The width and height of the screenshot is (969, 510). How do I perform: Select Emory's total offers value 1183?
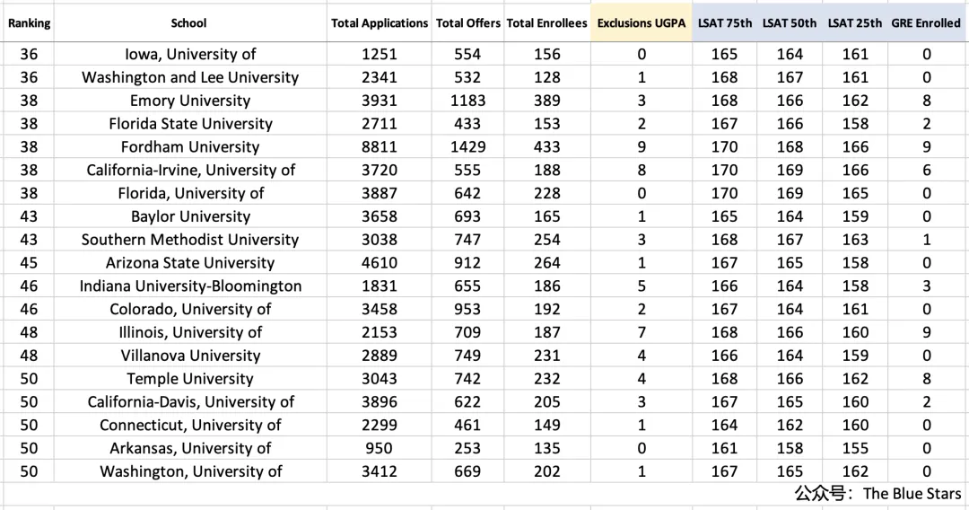click(467, 101)
